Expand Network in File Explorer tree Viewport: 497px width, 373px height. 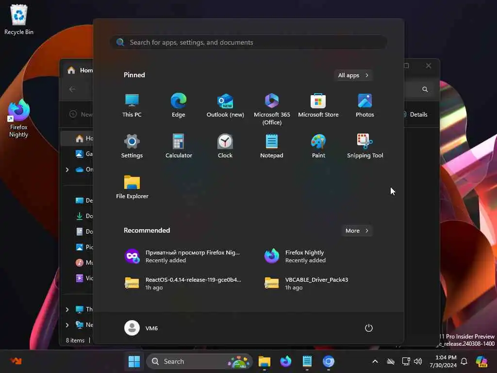[67, 325]
